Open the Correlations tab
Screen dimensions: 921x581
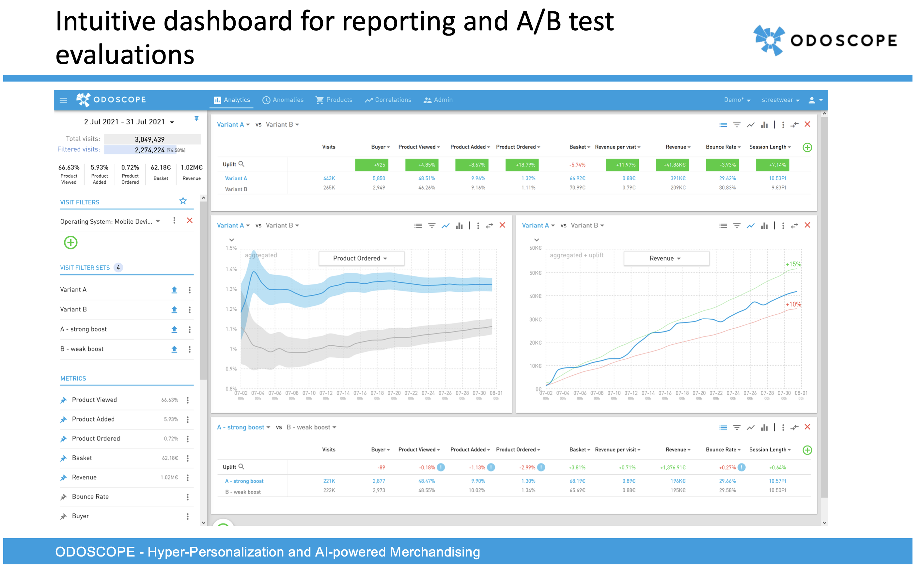pos(388,100)
